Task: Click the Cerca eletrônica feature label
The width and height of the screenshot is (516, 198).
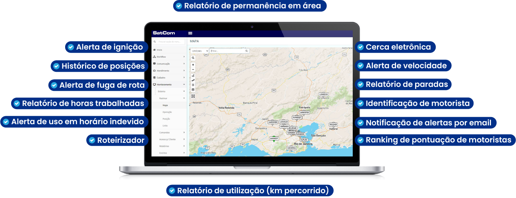Action: (x=395, y=47)
